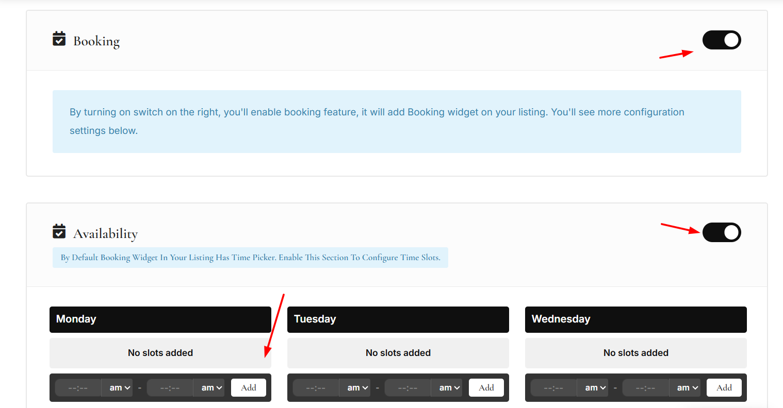Click the Availability calendar icon

click(x=59, y=232)
